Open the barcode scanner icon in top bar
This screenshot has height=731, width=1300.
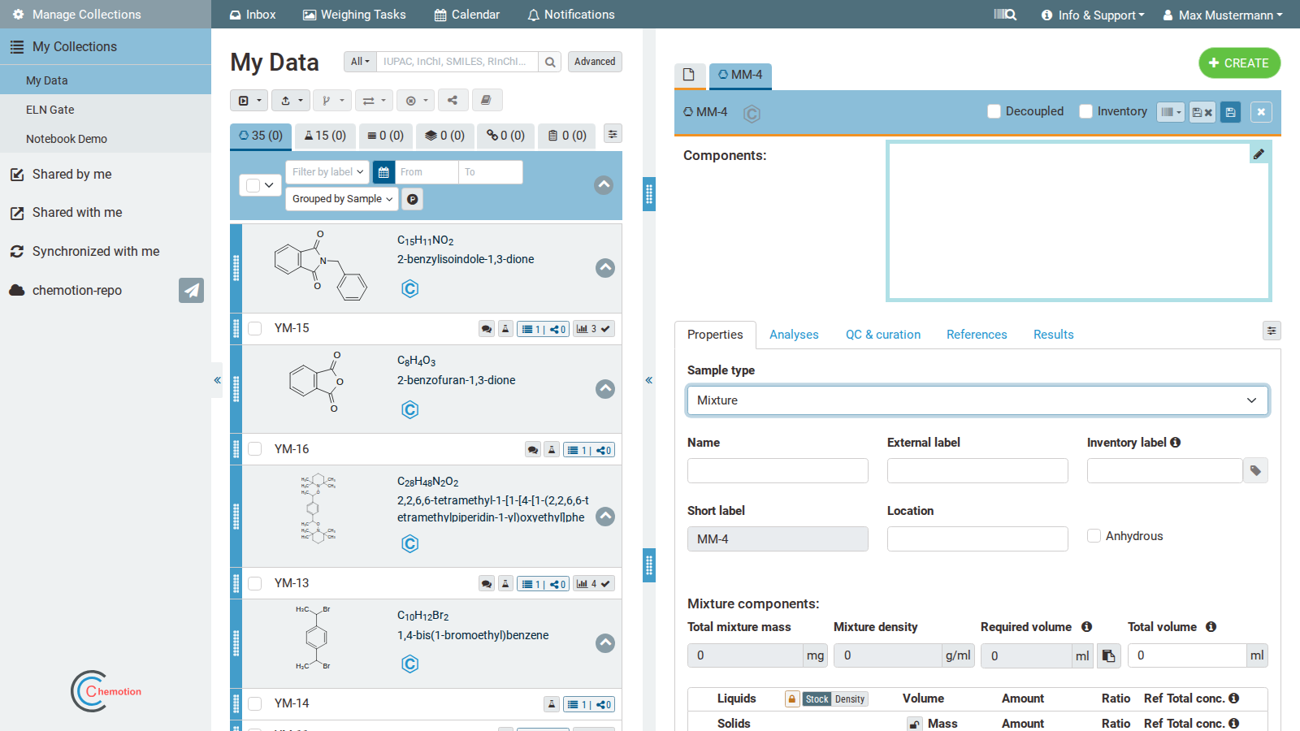[x=1005, y=15]
